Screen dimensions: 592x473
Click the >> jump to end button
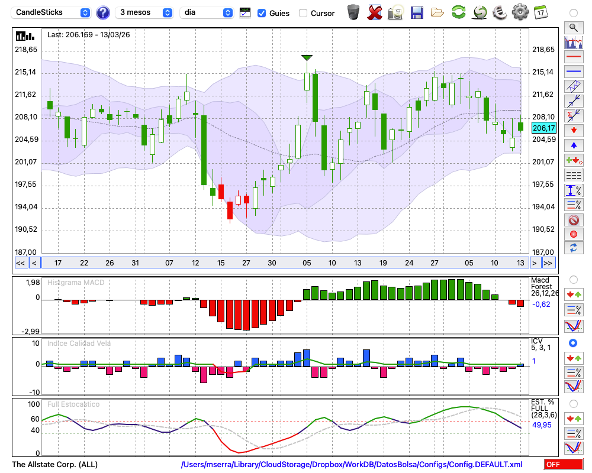click(x=548, y=263)
